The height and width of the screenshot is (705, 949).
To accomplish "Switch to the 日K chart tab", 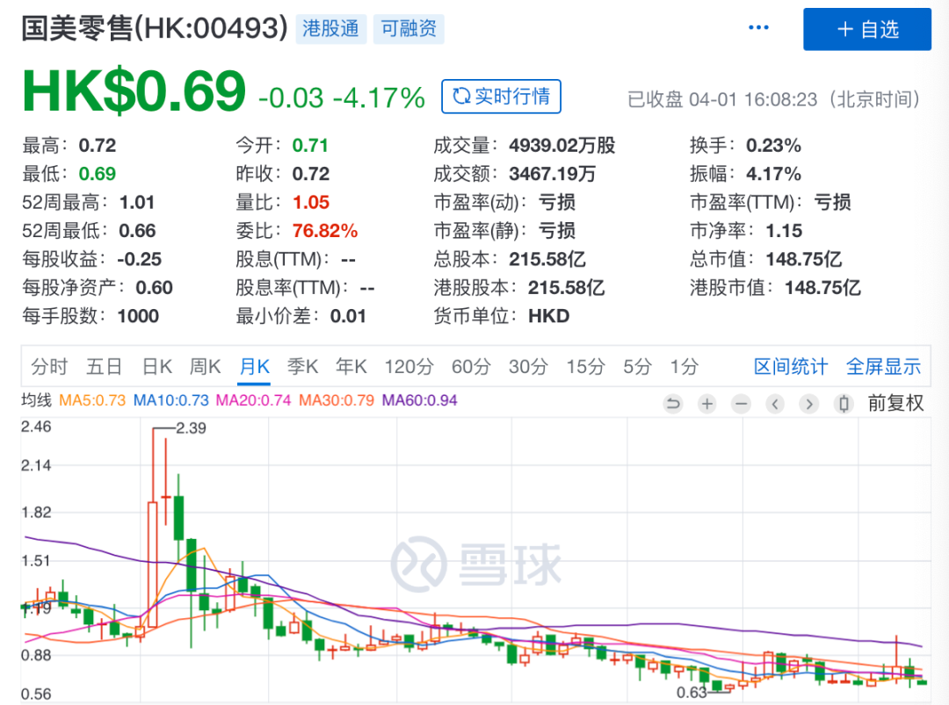I will [157, 366].
